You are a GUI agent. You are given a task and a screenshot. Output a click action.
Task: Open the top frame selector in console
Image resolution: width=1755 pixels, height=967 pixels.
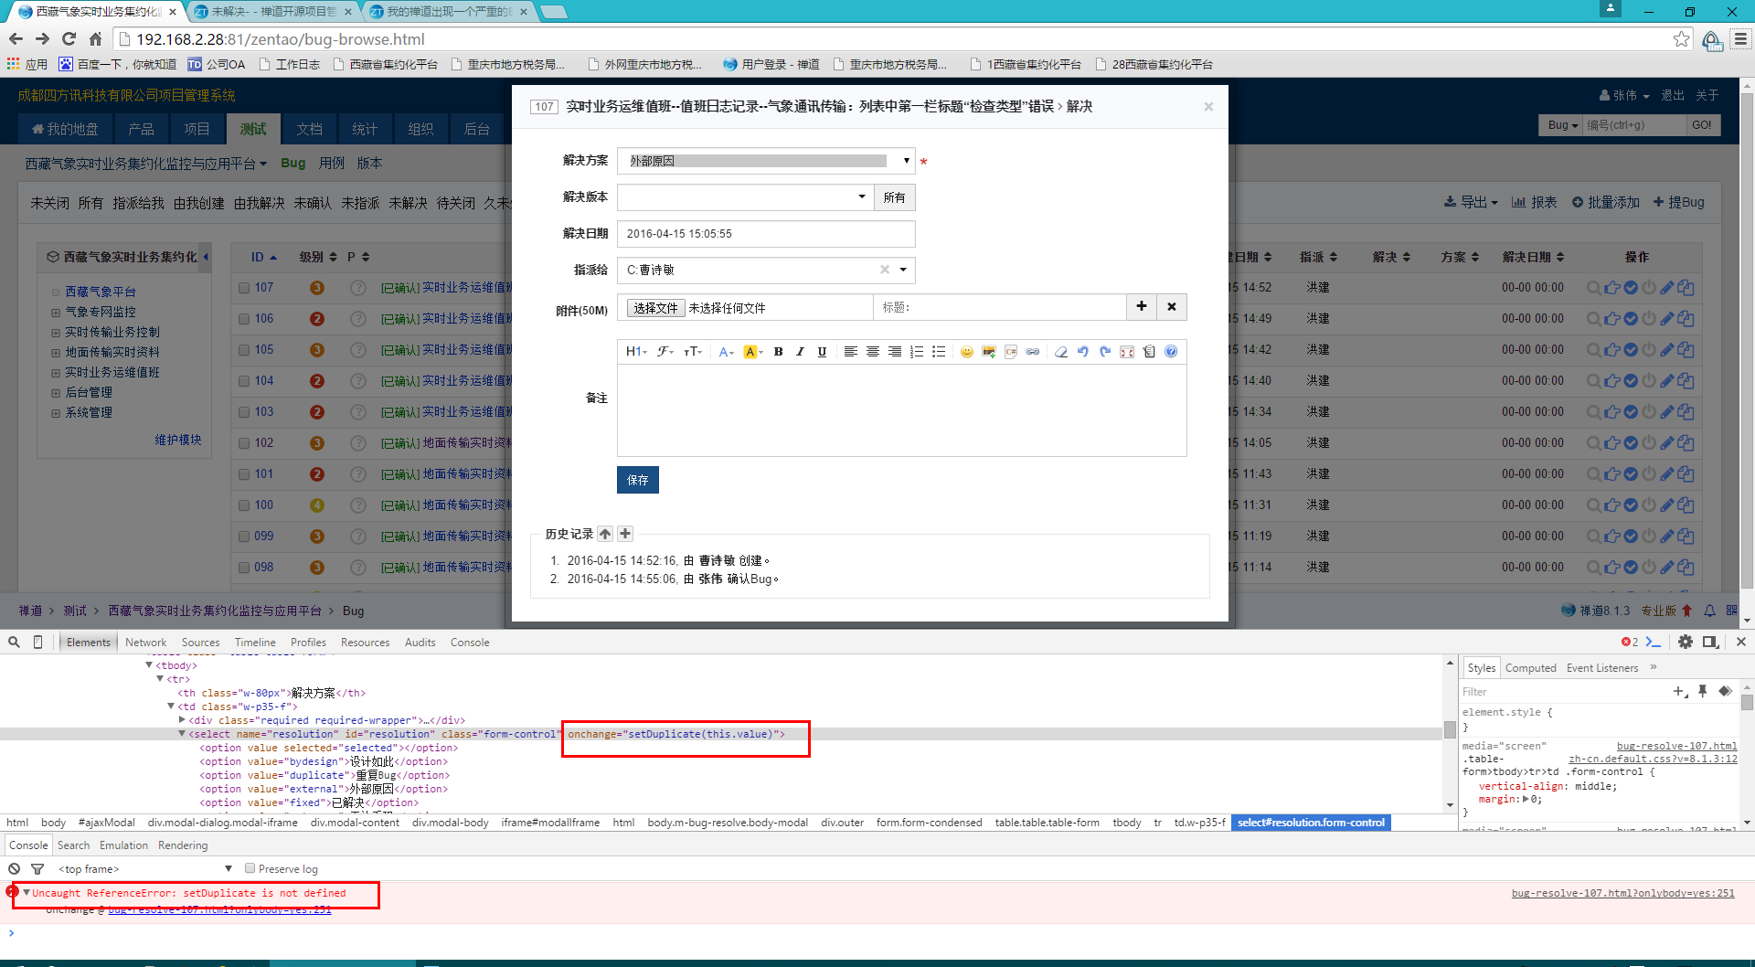144,869
